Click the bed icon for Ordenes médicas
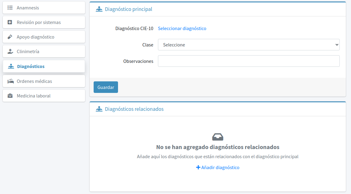This screenshot has width=351, height=194. (x=11, y=81)
